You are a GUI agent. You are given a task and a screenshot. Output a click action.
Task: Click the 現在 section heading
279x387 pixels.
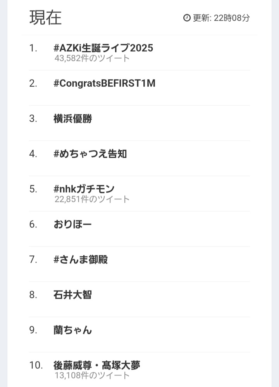[x=45, y=17]
